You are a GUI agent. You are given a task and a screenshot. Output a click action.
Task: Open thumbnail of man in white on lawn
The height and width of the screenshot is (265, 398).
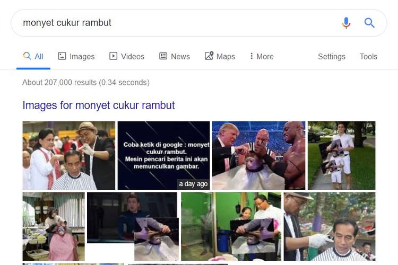click(341, 155)
